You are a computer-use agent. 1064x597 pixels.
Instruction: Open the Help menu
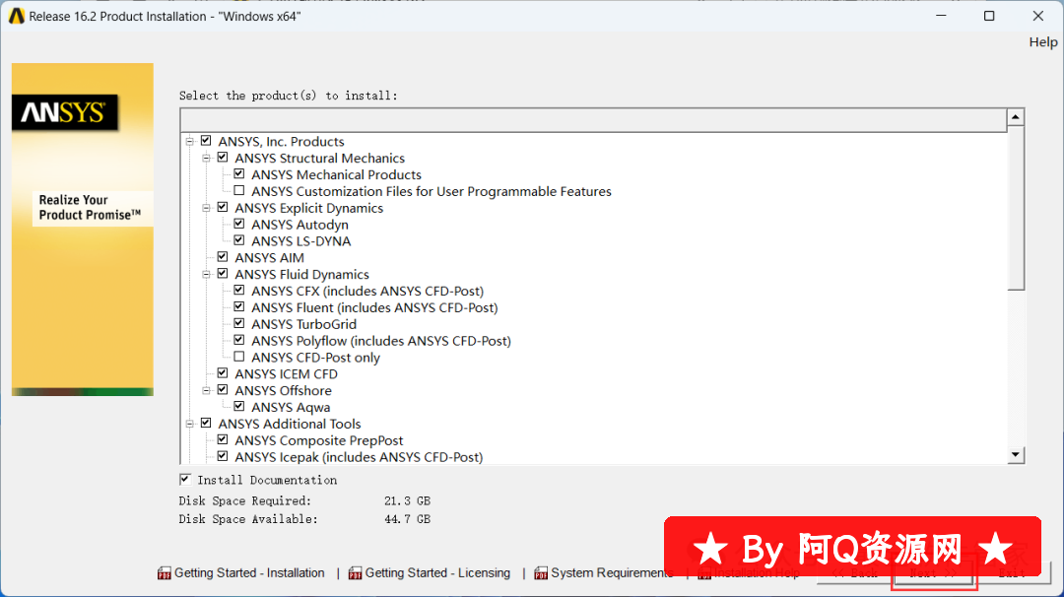1043,42
